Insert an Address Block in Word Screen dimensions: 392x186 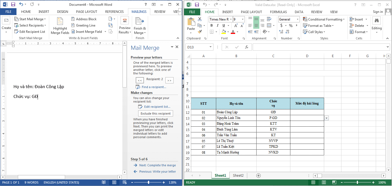point(84,19)
